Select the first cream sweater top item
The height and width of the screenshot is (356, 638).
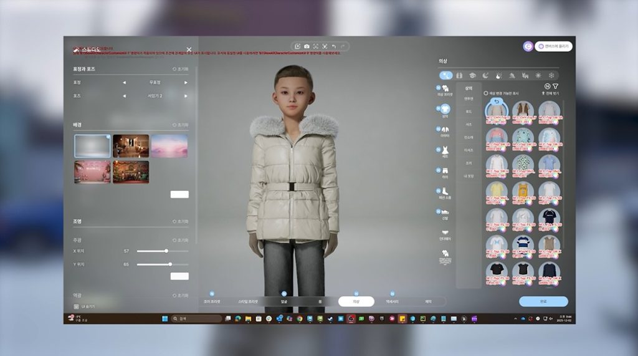point(497,112)
